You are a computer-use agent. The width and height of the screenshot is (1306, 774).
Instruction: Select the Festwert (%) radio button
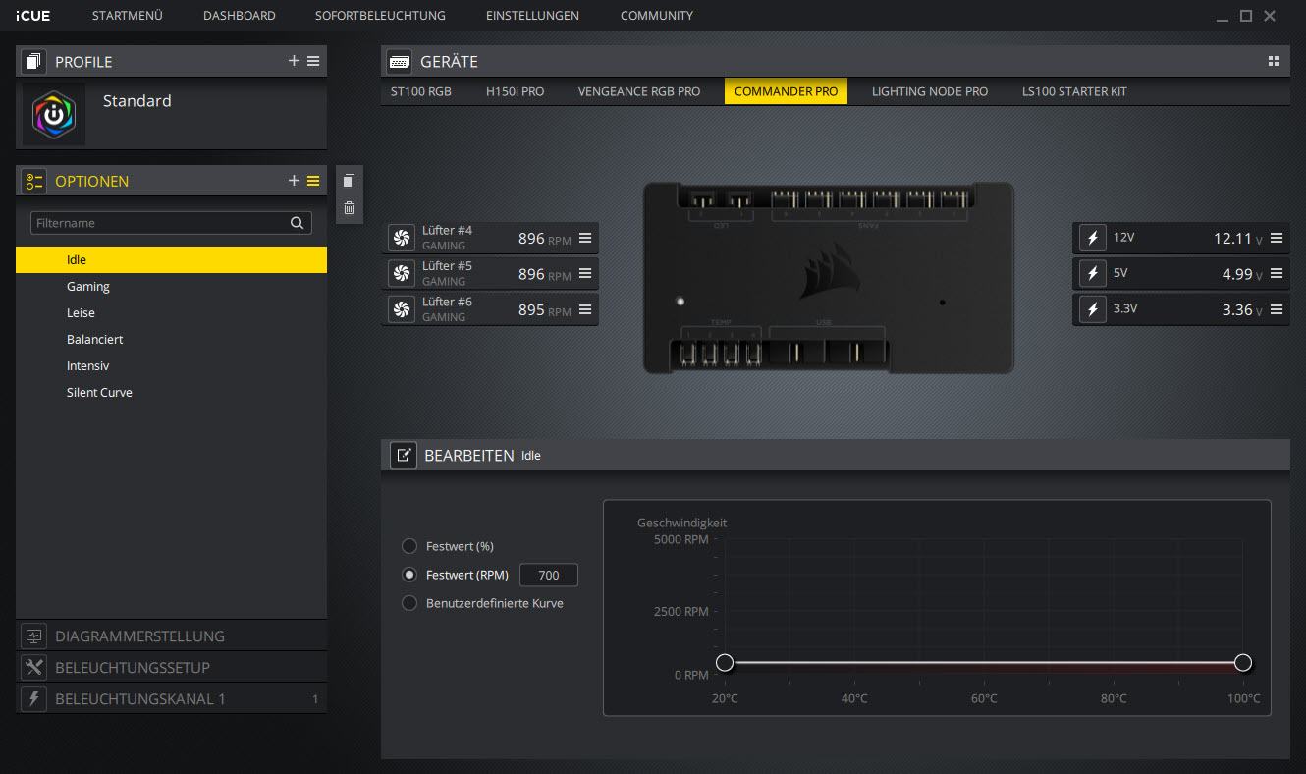click(409, 546)
